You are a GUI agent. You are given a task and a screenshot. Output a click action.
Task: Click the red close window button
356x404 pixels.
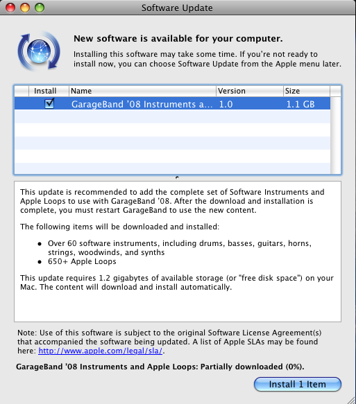point(10,8)
